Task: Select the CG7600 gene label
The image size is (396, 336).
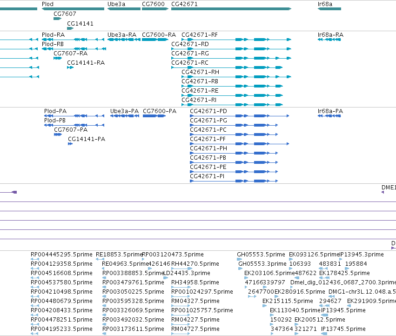Action: click(153, 4)
